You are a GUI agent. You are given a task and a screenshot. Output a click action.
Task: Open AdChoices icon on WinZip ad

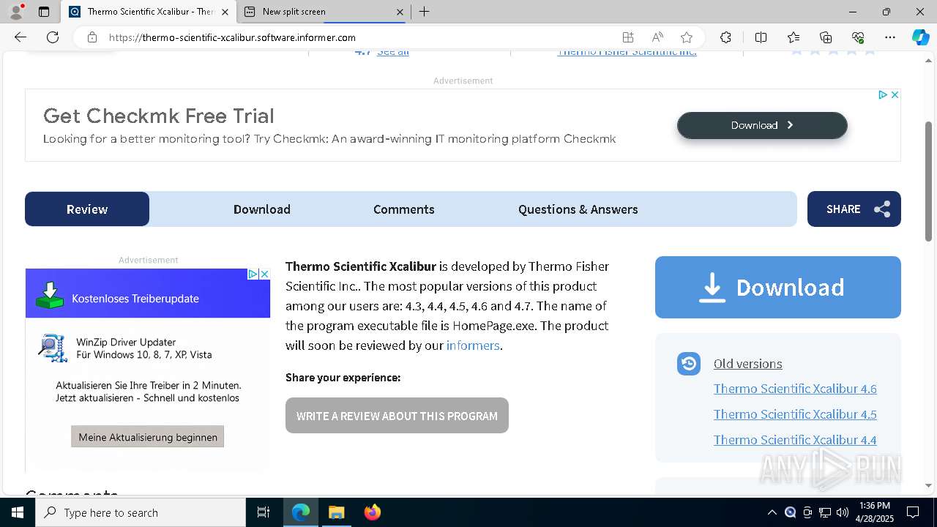pyautogui.click(x=253, y=274)
